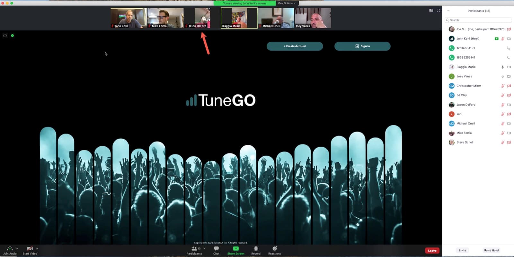Image resolution: width=514 pixels, height=257 pixels.
Task: Click the camera icon beside Joey Vanas
Action: click(509, 76)
